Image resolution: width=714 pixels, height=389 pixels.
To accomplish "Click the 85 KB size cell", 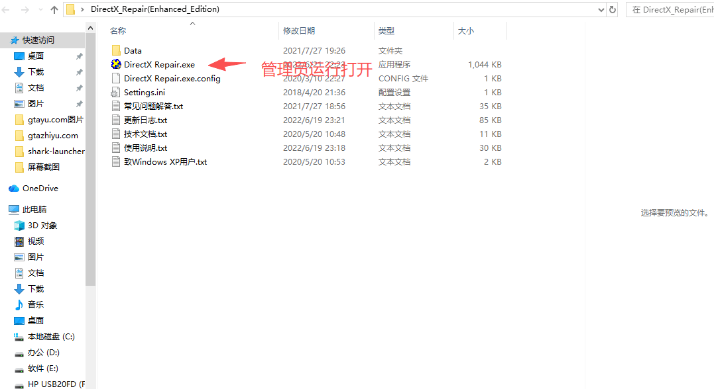I will point(490,120).
